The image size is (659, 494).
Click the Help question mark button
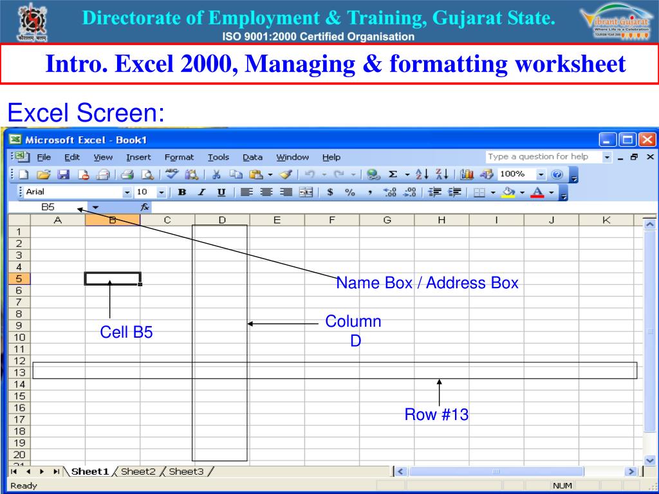556,173
